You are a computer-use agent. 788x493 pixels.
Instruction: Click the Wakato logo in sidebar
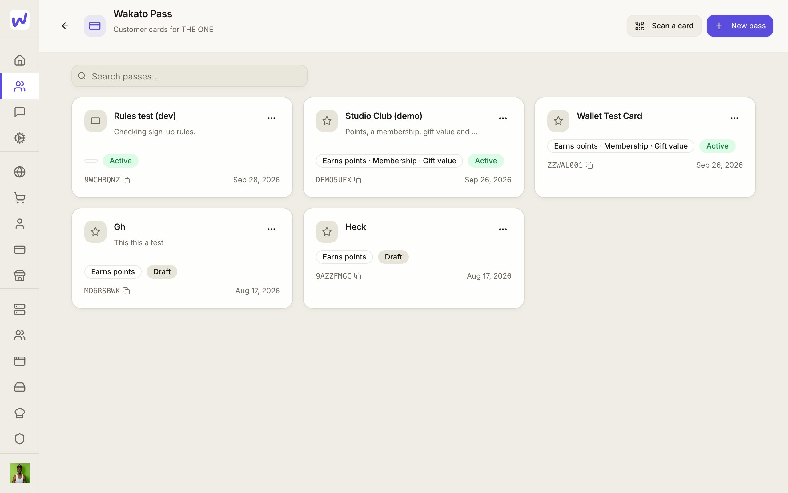(x=19, y=19)
